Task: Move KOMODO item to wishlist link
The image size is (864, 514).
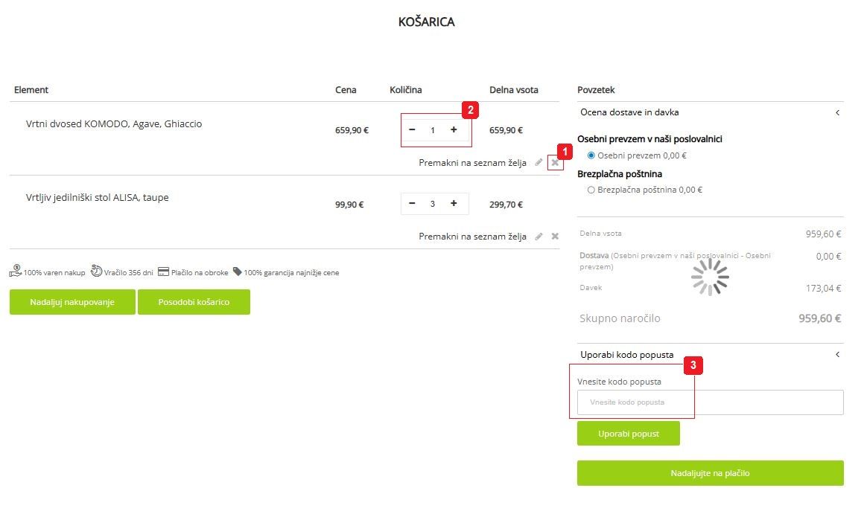Action: point(473,162)
